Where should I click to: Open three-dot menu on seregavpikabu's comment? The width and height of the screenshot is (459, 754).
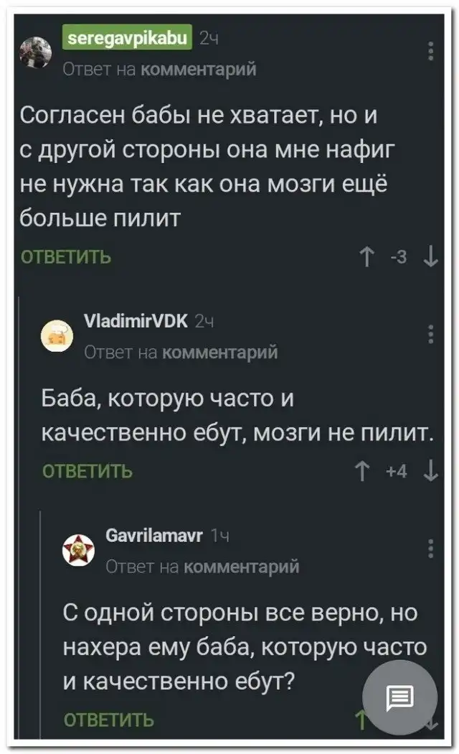431,52
